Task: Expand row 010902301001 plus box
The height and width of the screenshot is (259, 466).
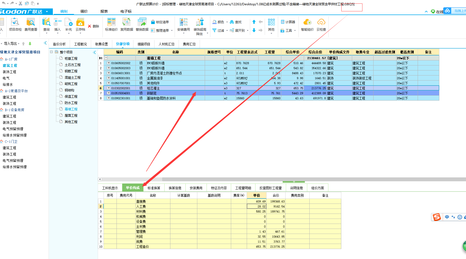Action: (109, 98)
